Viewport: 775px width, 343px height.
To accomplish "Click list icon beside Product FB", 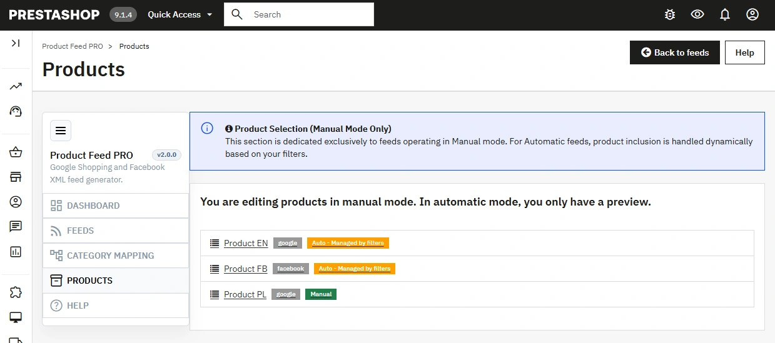I will point(215,269).
